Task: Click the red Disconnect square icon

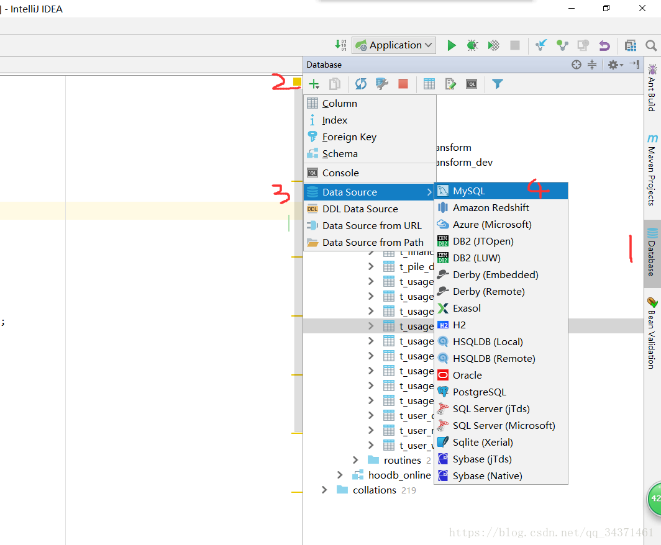Action: (x=403, y=84)
